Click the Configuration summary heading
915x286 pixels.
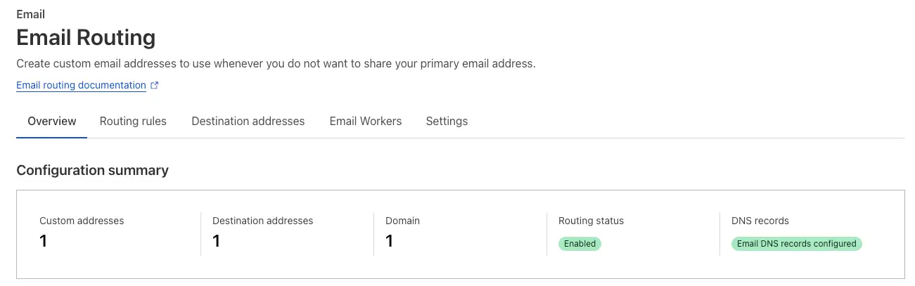[x=92, y=170]
